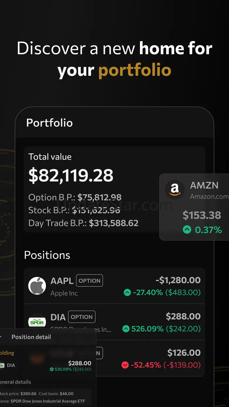The height and width of the screenshot is (407, 229).
Task: Click the green arrow icon next to -27.40%
Action: click(127, 292)
